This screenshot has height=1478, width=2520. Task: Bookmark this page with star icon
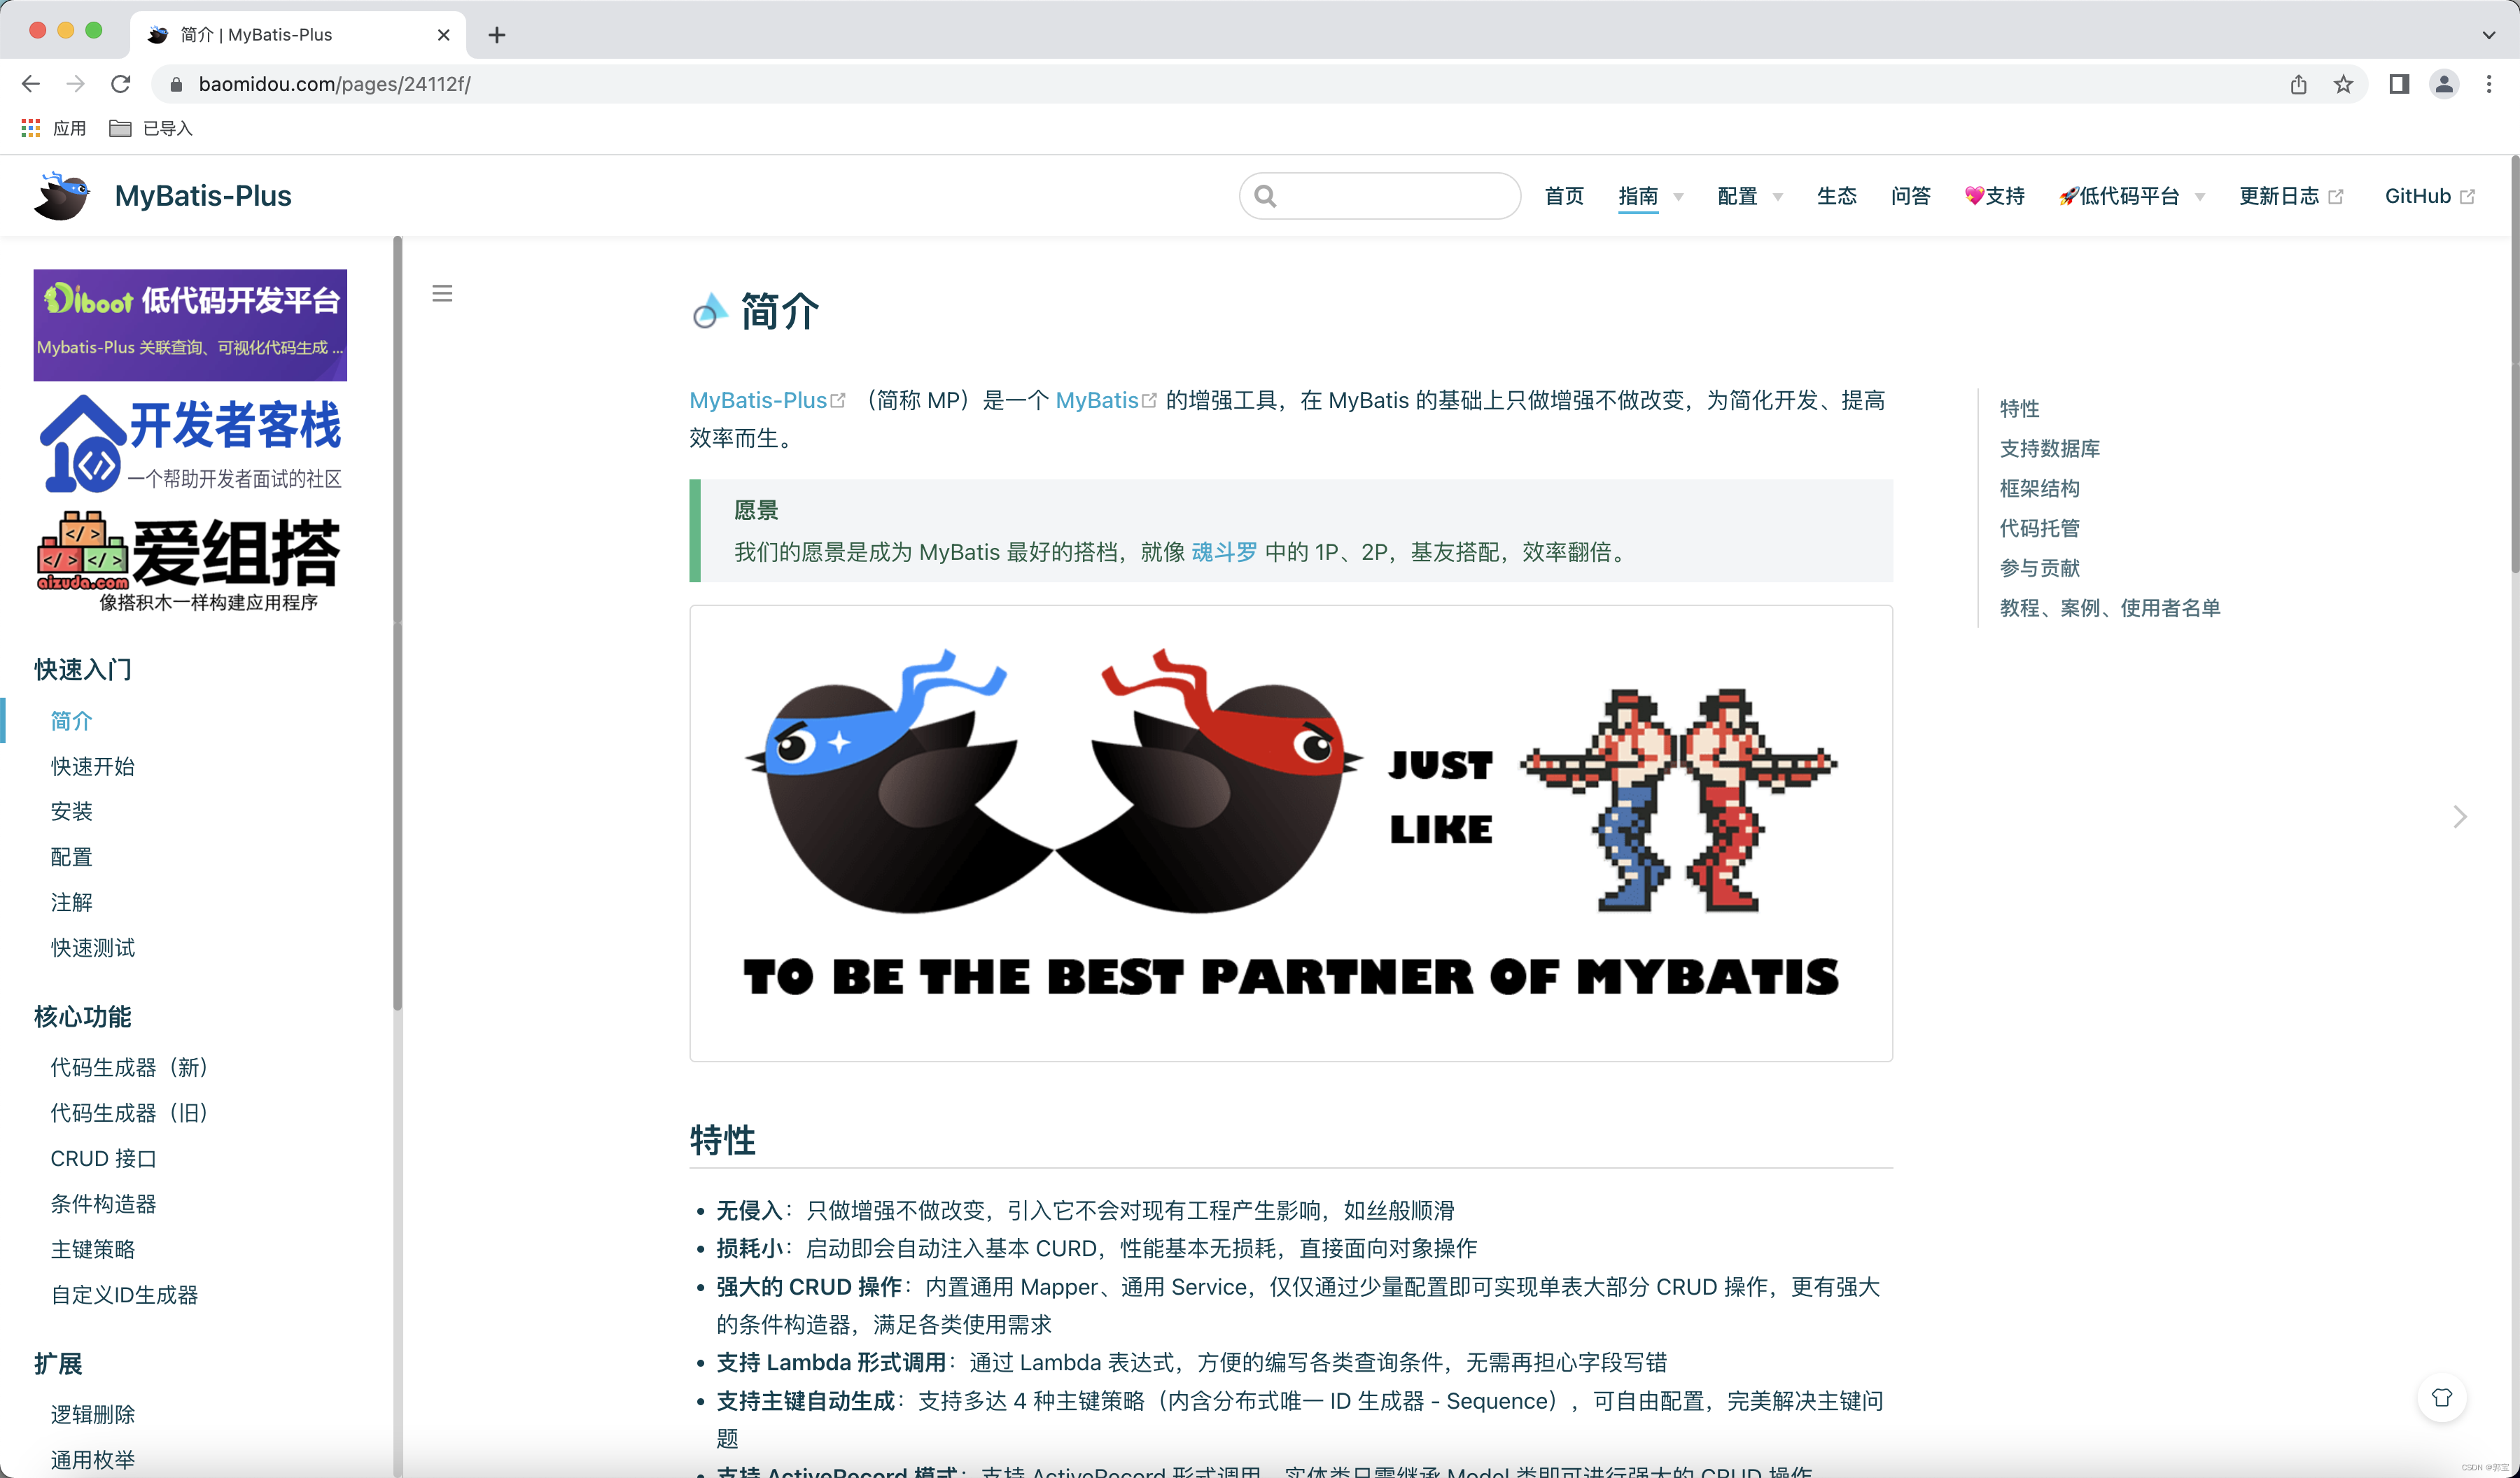(x=2343, y=84)
